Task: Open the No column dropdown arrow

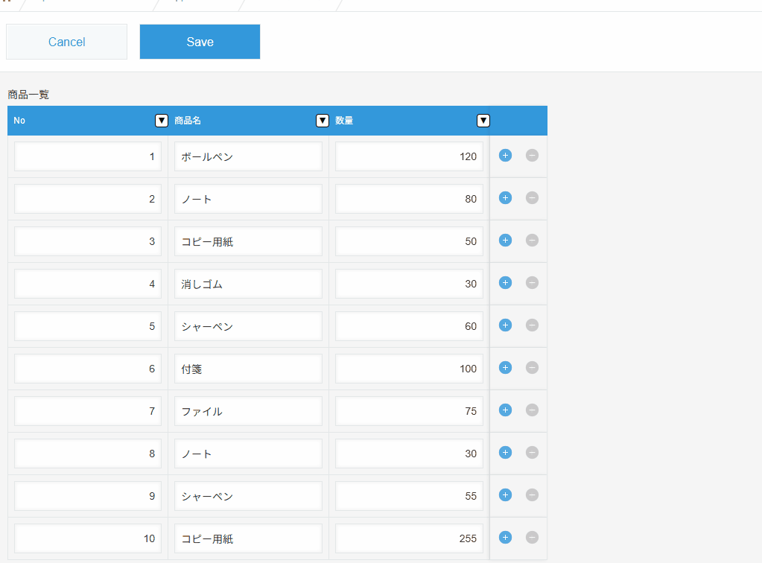Action: (x=162, y=121)
